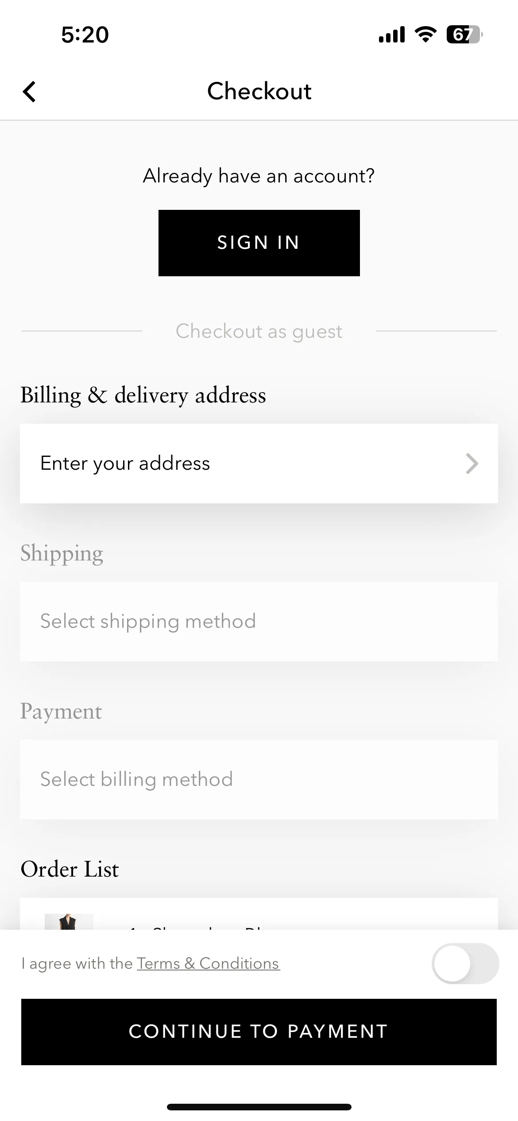
Task: Tap the home indicator bar
Action: click(x=259, y=1107)
